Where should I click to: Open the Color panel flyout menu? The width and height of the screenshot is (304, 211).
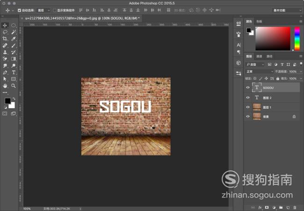click(301, 21)
